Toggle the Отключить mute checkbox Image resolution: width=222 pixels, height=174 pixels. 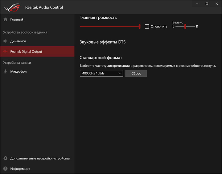pyautogui.click(x=147, y=27)
